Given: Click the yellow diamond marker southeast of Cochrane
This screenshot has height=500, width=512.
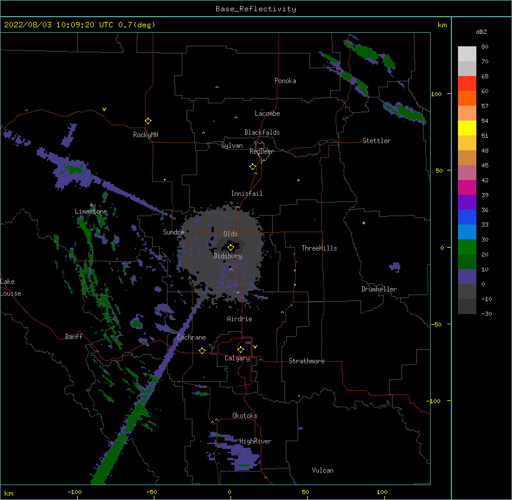Looking at the screenshot, I should click(x=202, y=350).
